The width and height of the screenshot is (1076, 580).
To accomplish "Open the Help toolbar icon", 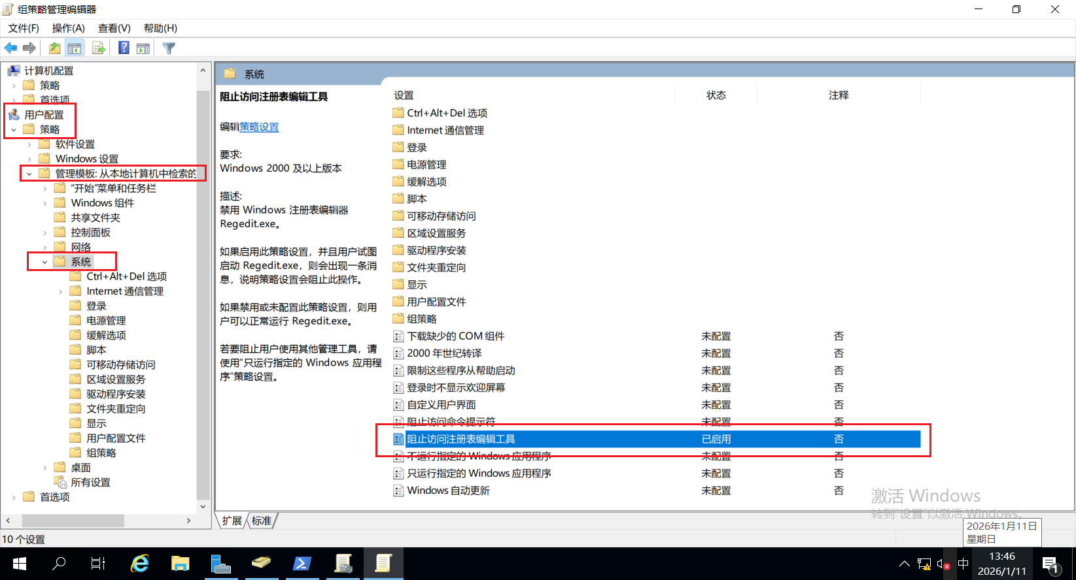I will tap(124, 48).
